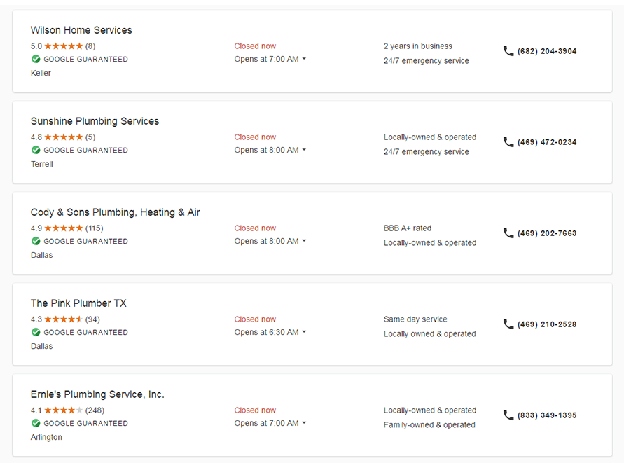This screenshot has width=624, height=463.
Task: Expand hours dropdown for The Pink Plumber TX
Action: tap(304, 332)
